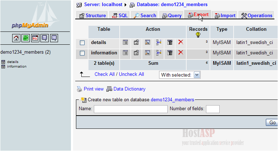278x151 pixels.
Task: Click latin1_swedish_ci in information row
Action: point(255,53)
